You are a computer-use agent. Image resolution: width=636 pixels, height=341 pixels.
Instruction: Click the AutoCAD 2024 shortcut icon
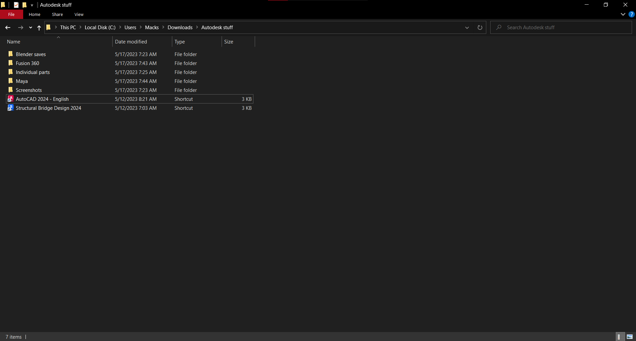coord(11,99)
